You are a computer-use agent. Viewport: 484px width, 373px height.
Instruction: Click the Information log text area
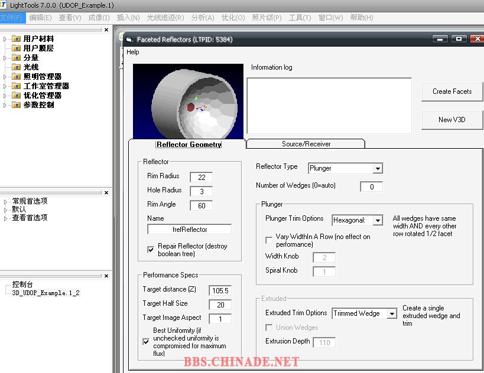[329, 106]
